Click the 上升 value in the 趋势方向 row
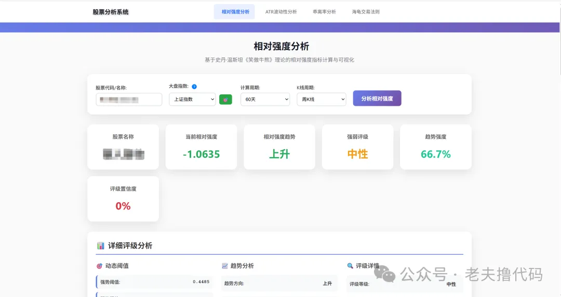Image resolution: width=561 pixels, height=297 pixels. [327, 284]
